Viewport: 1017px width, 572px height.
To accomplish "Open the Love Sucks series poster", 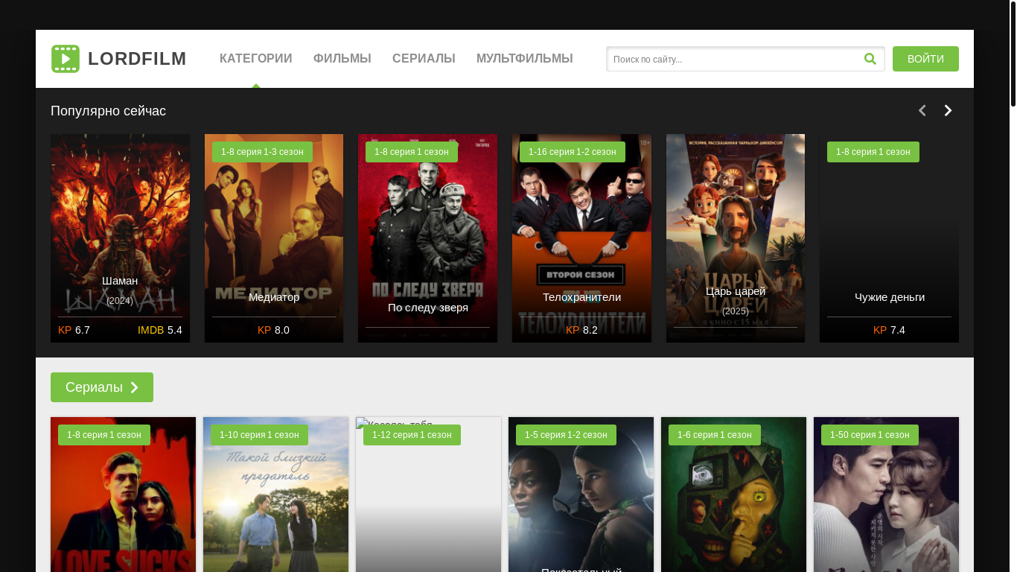I will [x=123, y=495].
